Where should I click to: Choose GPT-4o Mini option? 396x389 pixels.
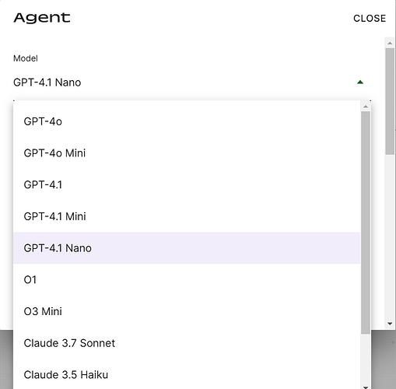point(187,153)
